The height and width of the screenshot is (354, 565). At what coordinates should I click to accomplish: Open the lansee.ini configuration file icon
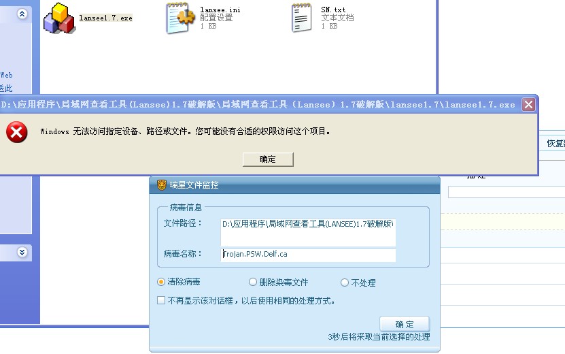pos(180,18)
